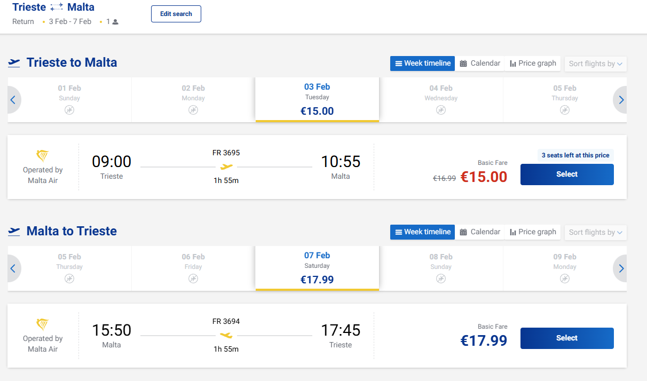Click the 04 Feb Wednesday date cell
The width and height of the screenshot is (647, 381).
click(x=441, y=99)
